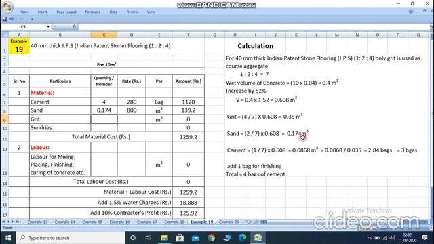Open the Home ribbon tab
This screenshot has width=434, height=244.
[24, 12]
